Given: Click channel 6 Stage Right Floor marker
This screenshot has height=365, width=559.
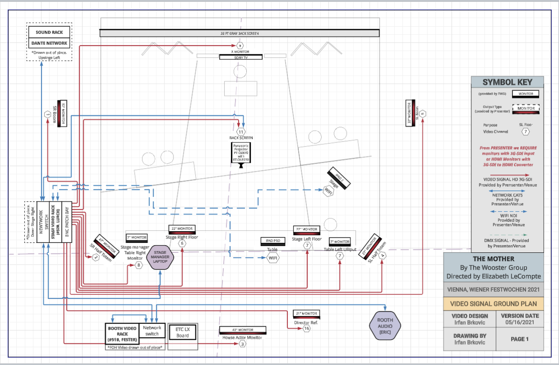Looking at the screenshot, I should 182,243.
